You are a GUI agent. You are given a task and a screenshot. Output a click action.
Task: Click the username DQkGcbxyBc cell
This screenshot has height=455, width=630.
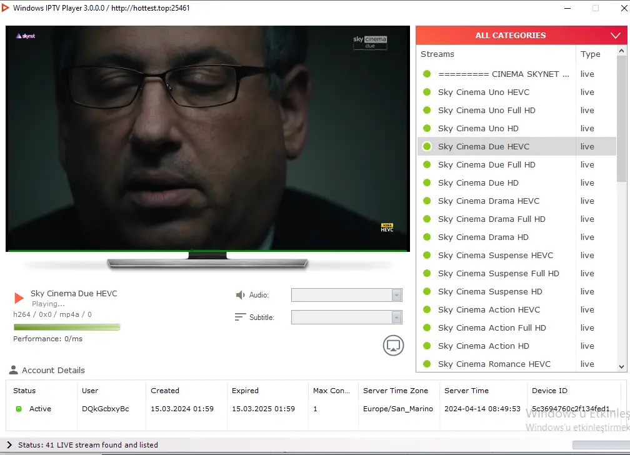point(105,409)
